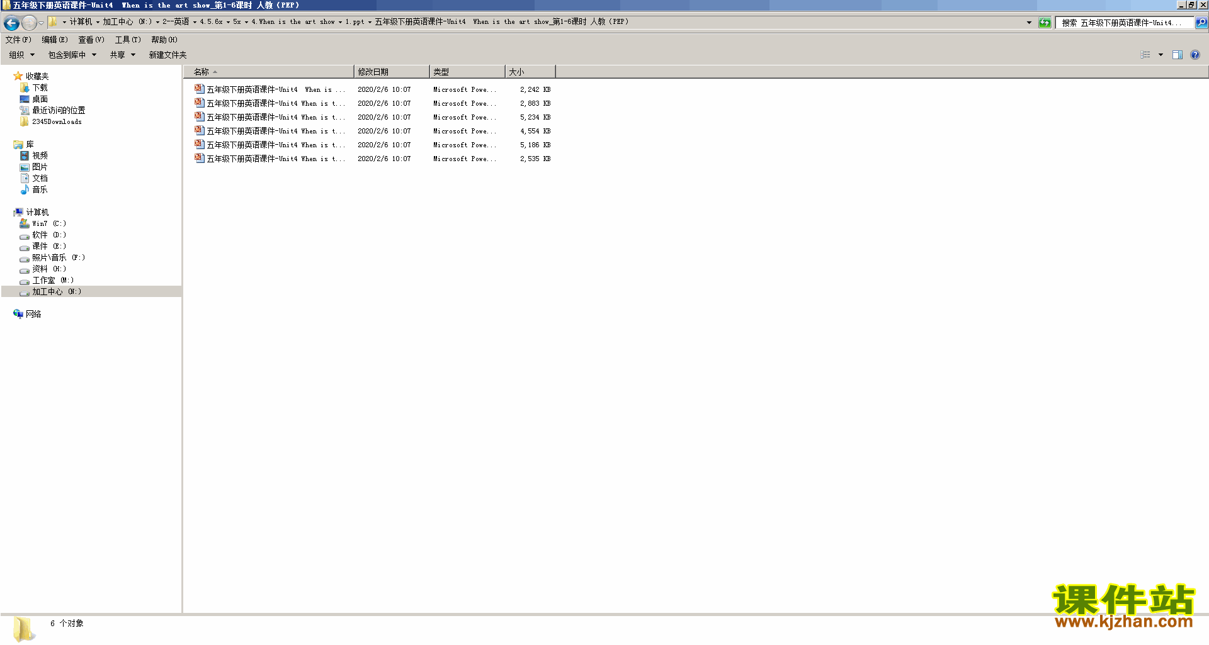Sort by 名称 column header
The height and width of the screenshot is (645, 1209).
[x=269, y=72]
